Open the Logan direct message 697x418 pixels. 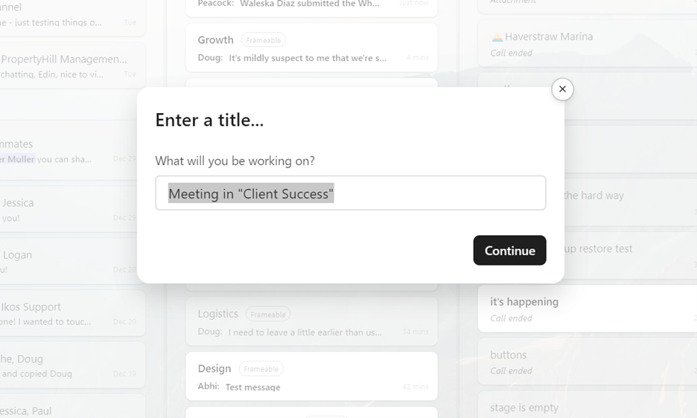pos(73,261)
